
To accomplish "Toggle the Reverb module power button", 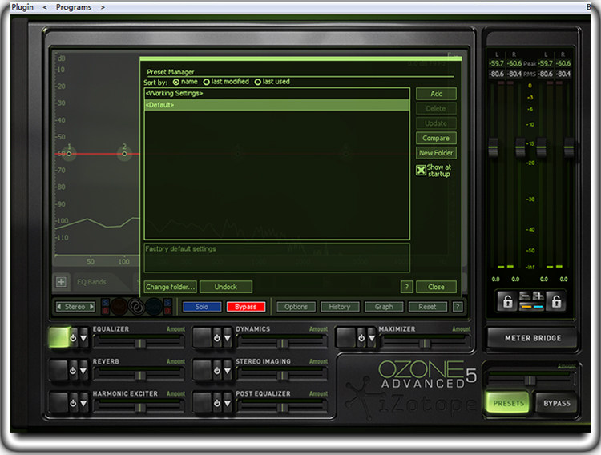I will coord(73,371).
